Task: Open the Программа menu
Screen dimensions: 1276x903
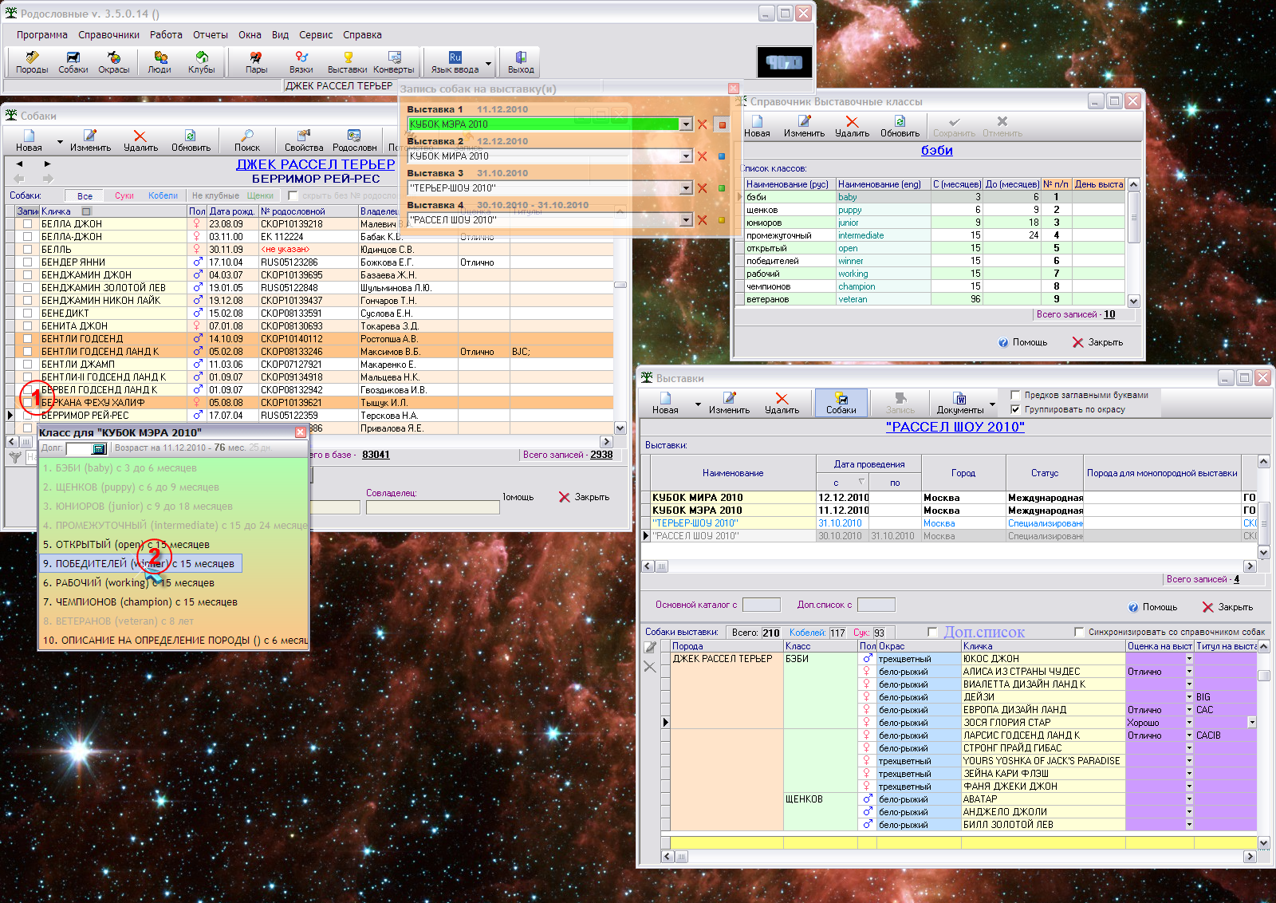Action: (41, 35)
